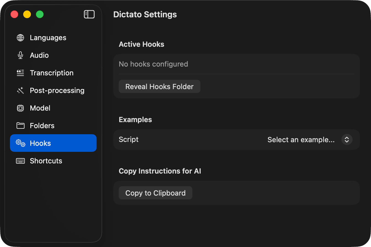The width and height of the screenshot is (371, 247).
Task: Copy AI instructions to clipboard
Action: point(155,193)
